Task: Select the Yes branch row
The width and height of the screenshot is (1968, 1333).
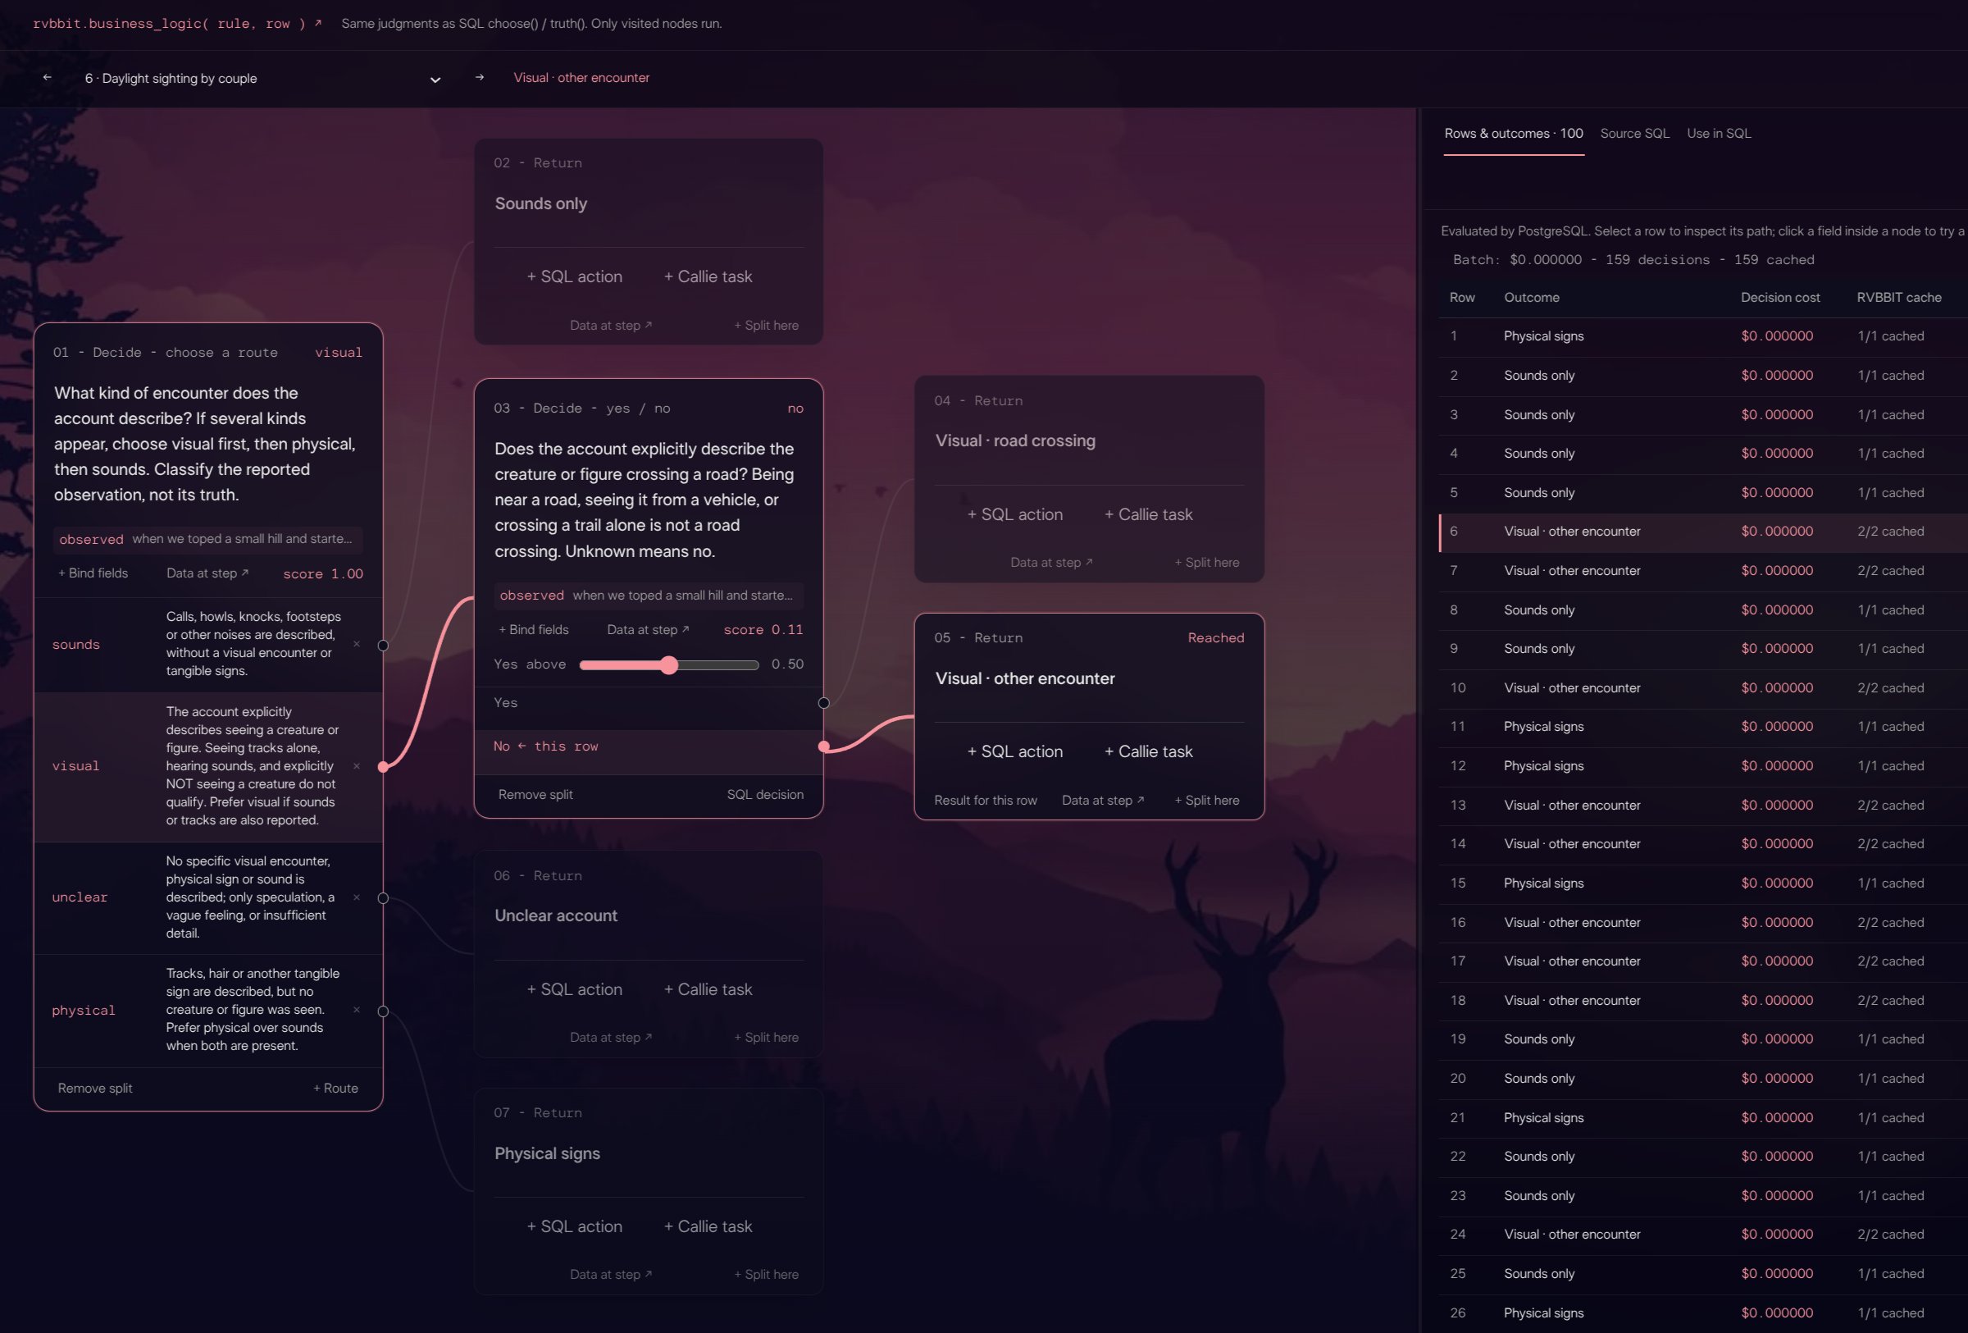Action: (x=649, y=703)
